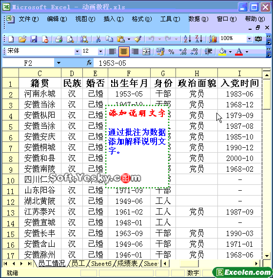Expand the font color palette arrow
The image size is (273, 278).
click(x=247, y=52)
